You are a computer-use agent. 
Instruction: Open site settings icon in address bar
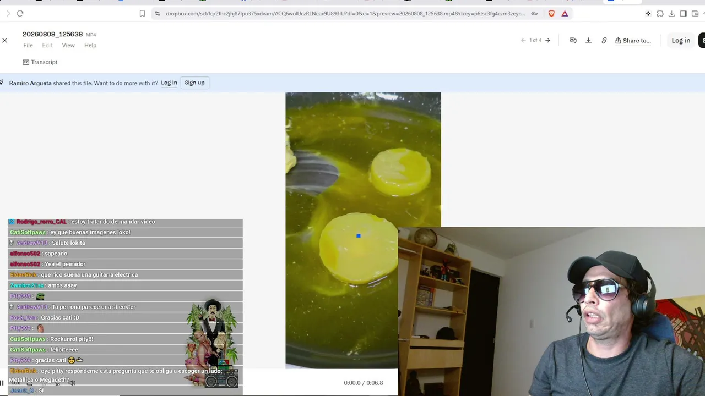point(158,13)
